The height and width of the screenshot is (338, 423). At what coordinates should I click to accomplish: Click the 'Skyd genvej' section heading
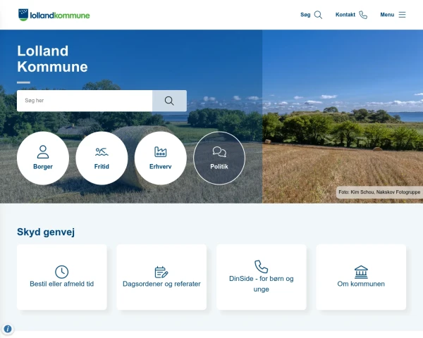click(x=46, y=232)
